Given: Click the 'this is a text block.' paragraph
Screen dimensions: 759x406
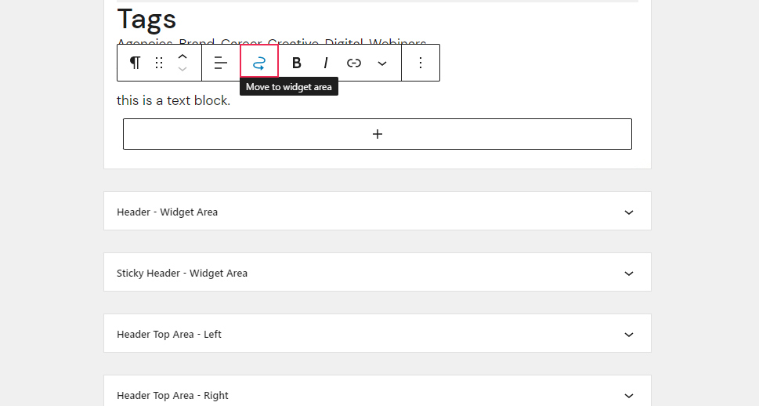Looking at the screenshot, I should [173, 100].
